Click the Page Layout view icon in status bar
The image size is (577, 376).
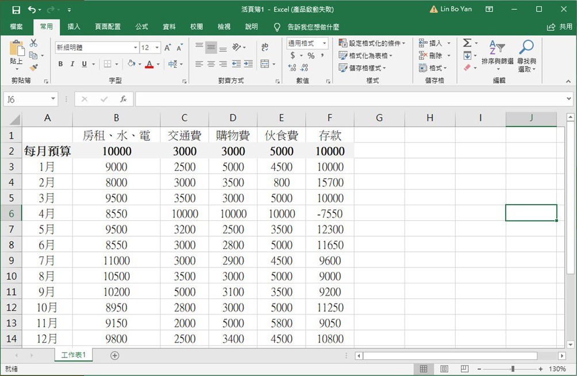(444, 369)
